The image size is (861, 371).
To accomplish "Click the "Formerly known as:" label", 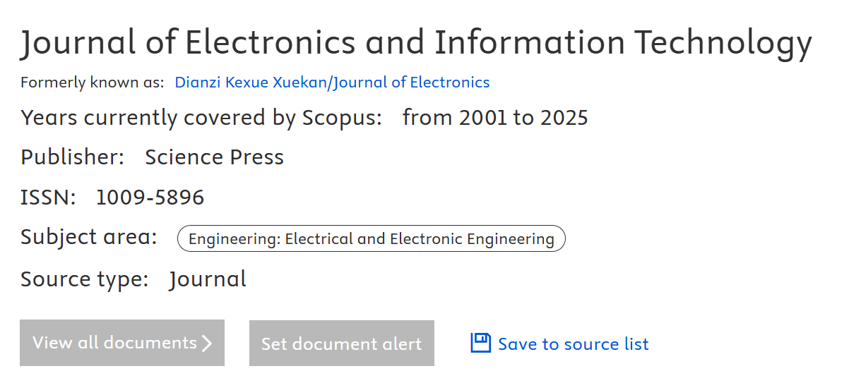I will point(93,83).
